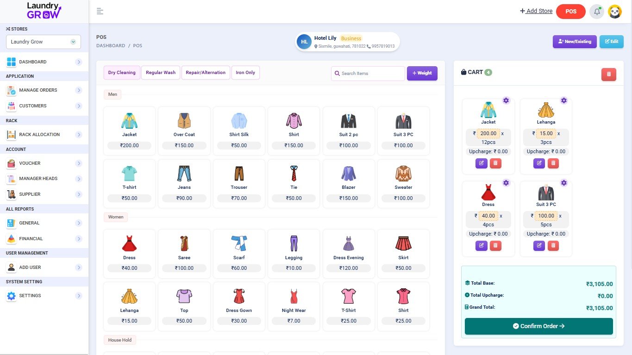This screenshot has height=355, width=632.
Task: Click the panda user avatar
Action: coord(614,12)
